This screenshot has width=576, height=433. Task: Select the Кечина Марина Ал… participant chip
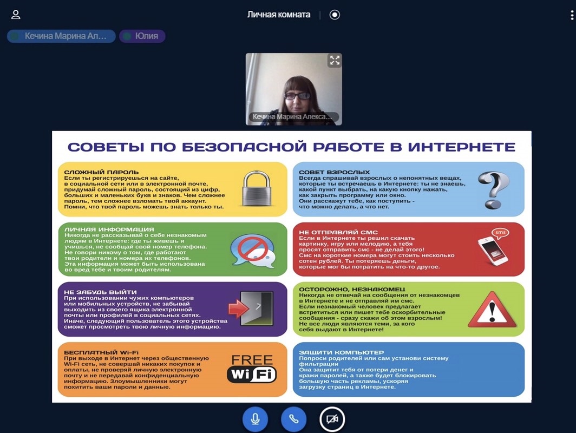(x=61, y=36)
